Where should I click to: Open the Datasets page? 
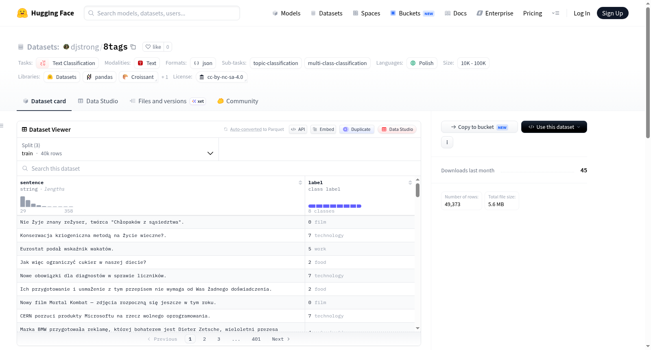point(327,13)
